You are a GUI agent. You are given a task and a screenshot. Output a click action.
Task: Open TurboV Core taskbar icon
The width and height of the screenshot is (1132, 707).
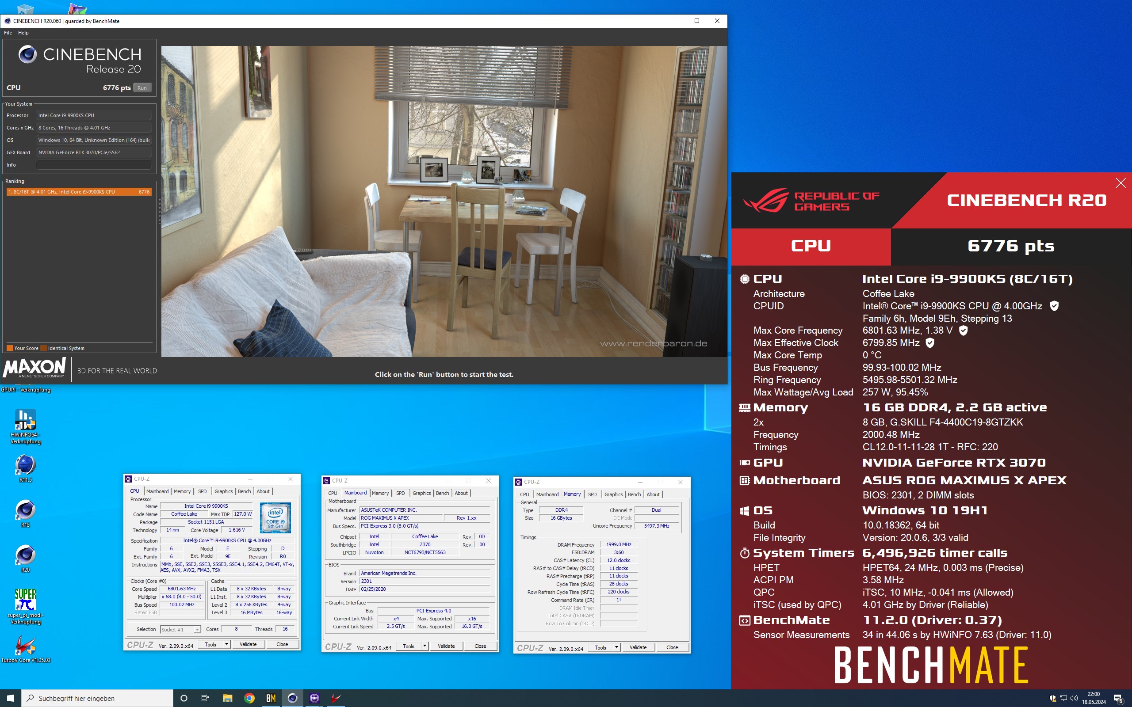coord(336,698)
